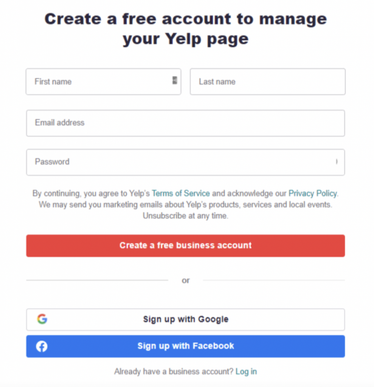Click the Facebook logo icon

click(42, 346)
